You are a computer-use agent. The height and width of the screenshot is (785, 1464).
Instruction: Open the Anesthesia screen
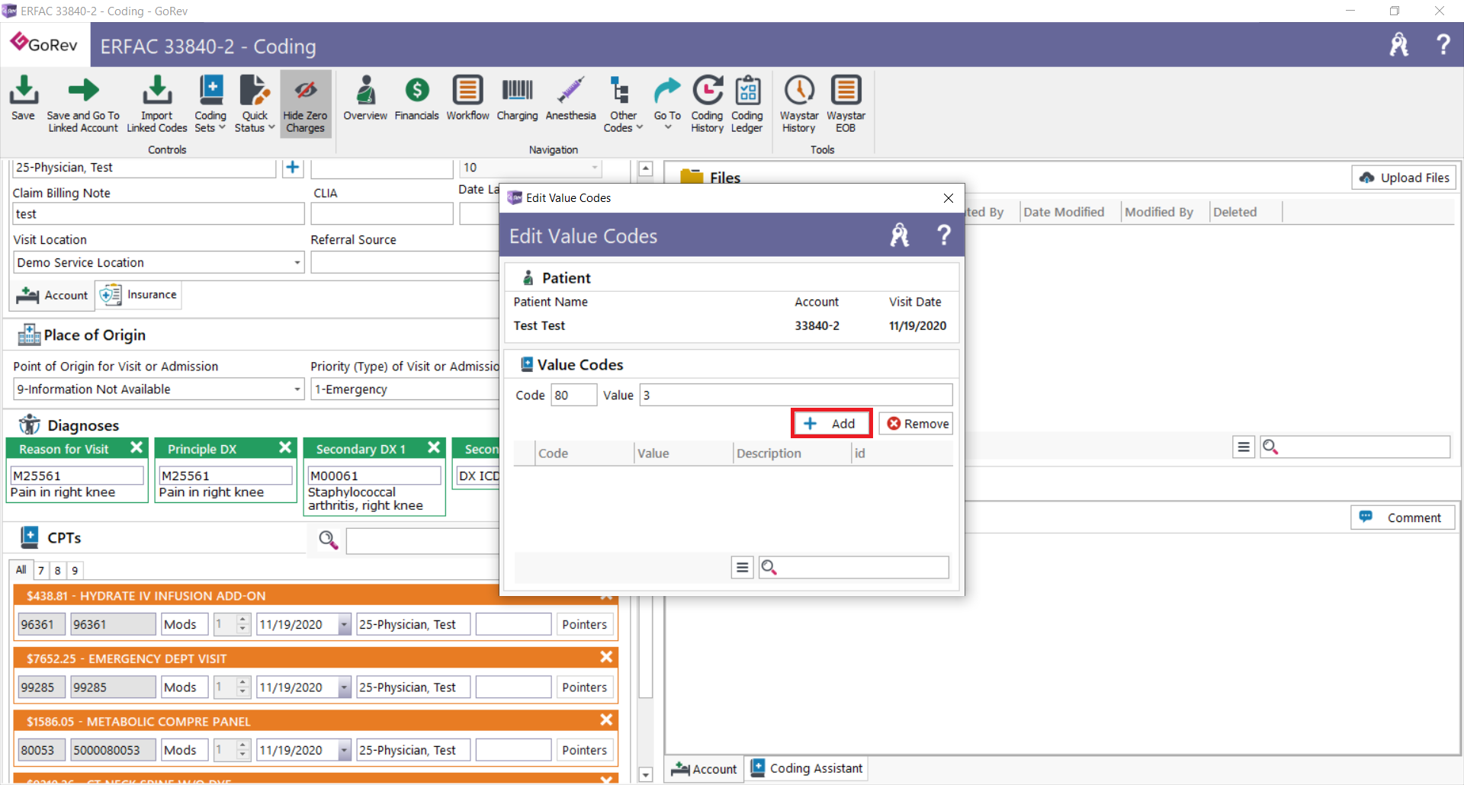570,99
